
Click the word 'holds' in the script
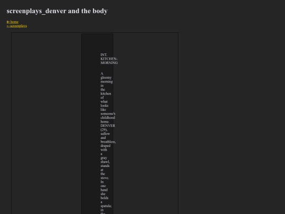(x=104, y=198)
